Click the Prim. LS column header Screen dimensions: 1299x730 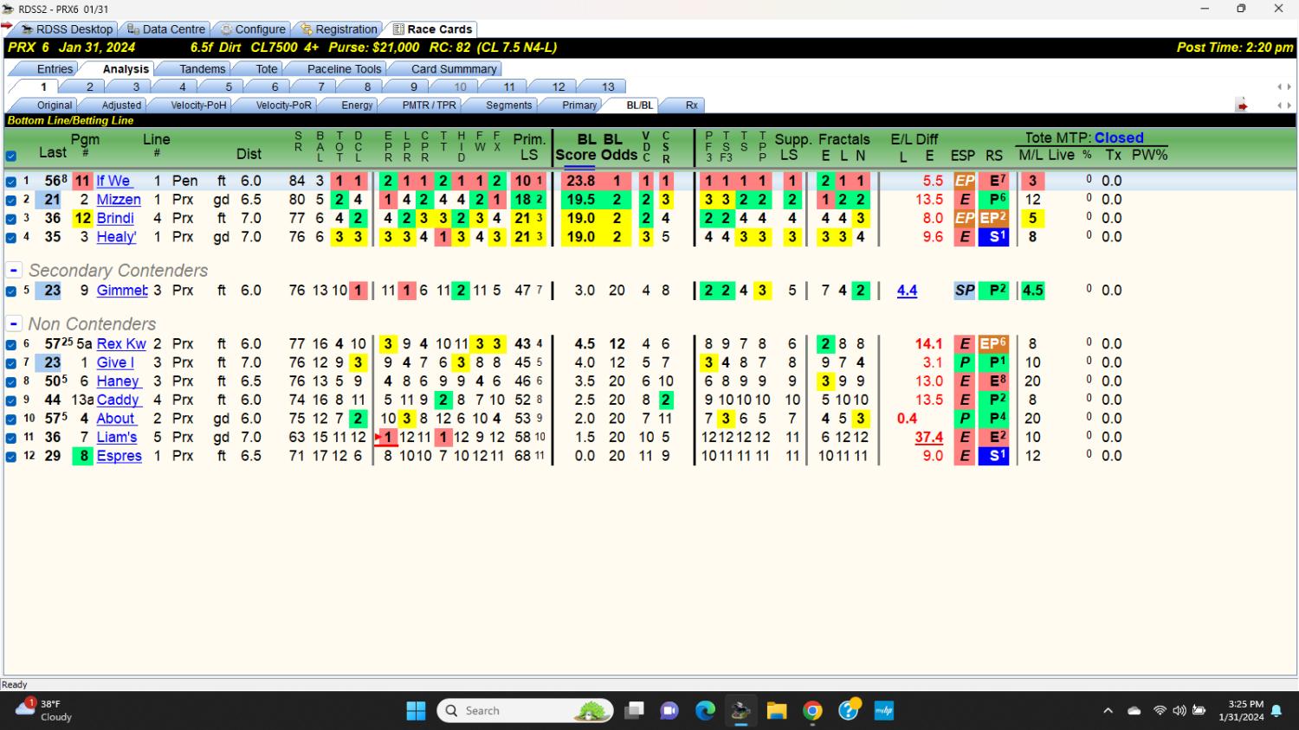(x=529, y=147)
